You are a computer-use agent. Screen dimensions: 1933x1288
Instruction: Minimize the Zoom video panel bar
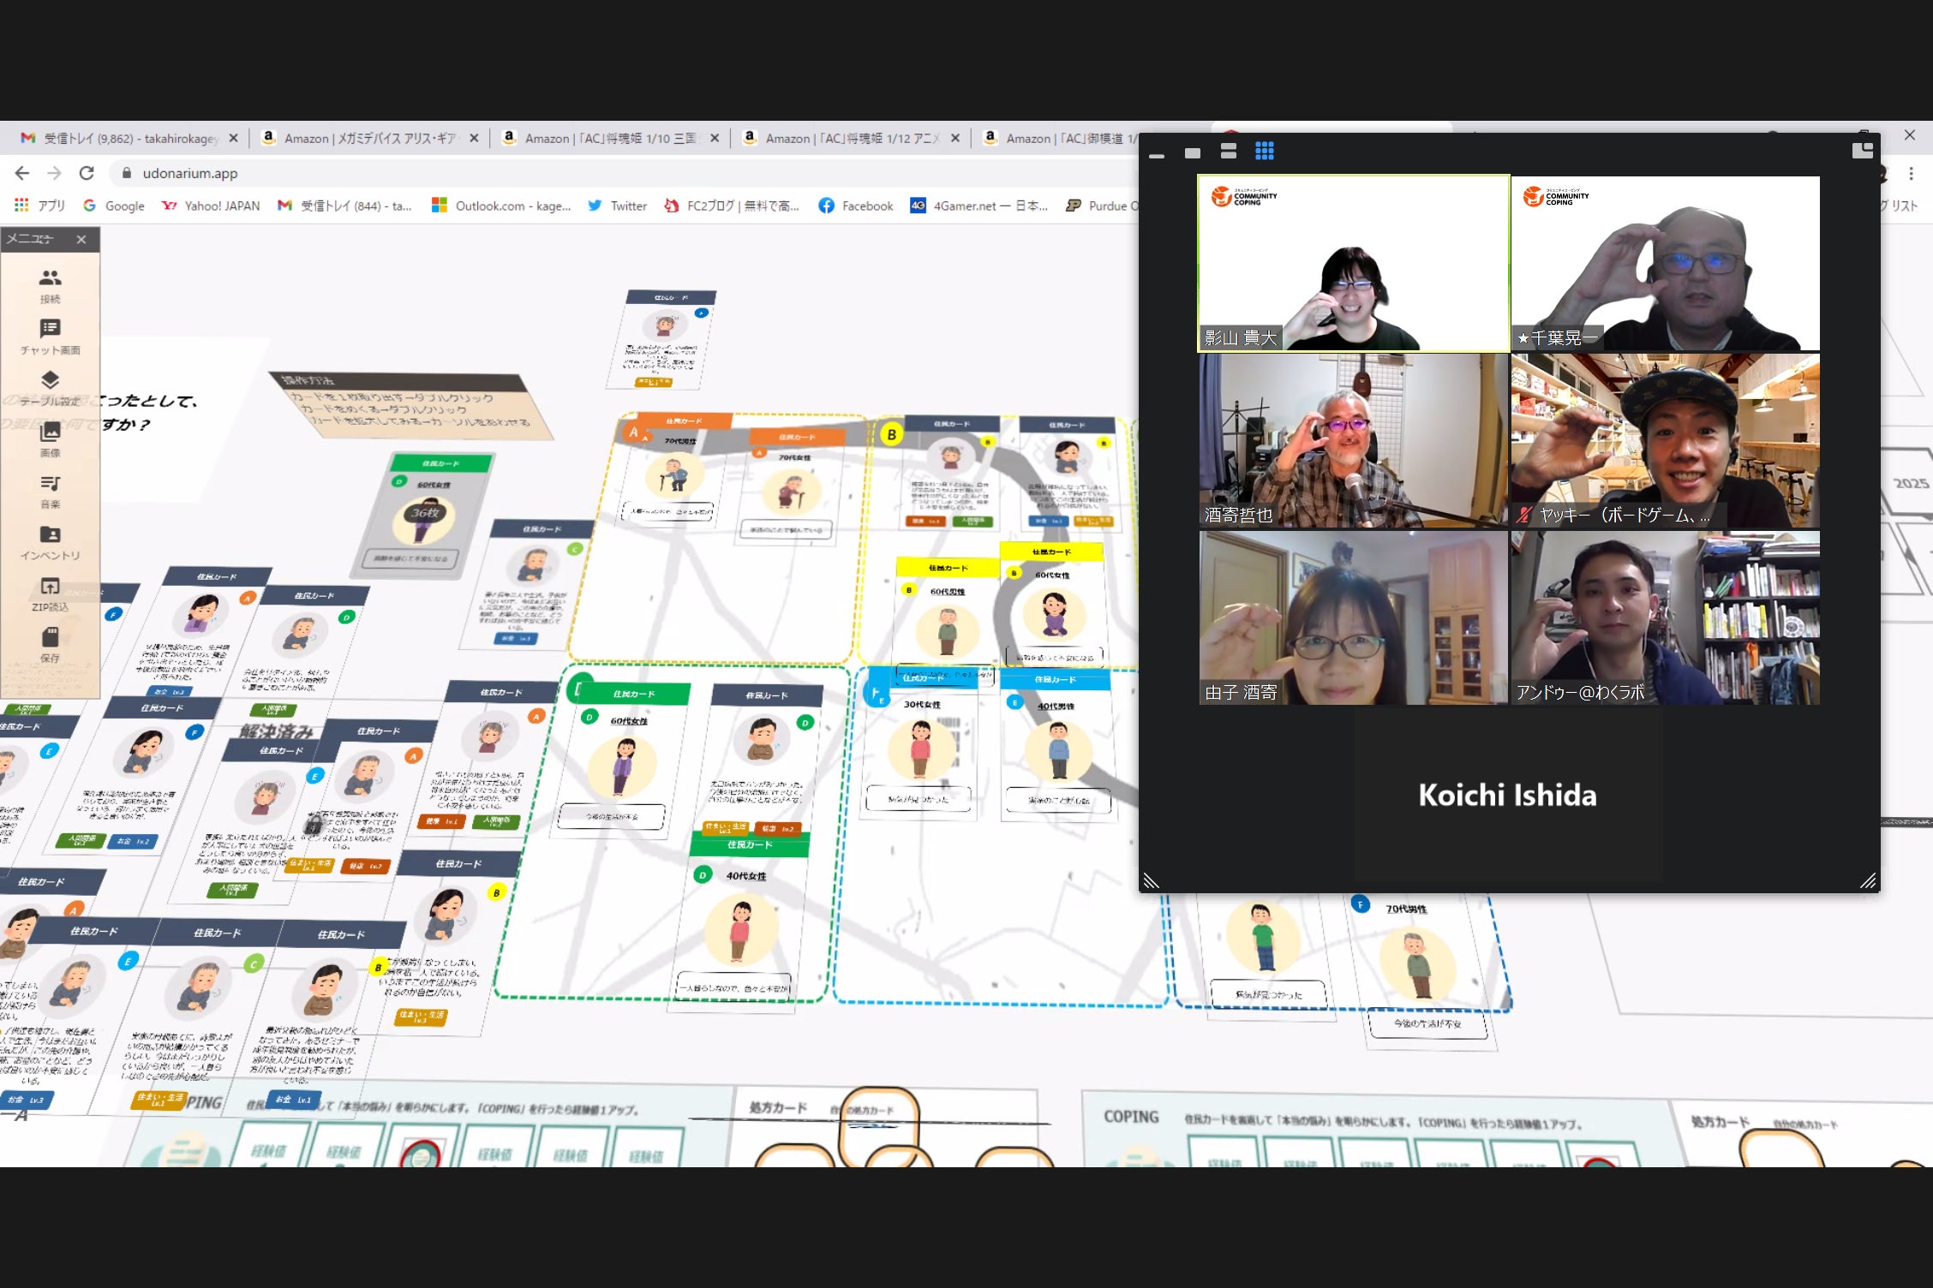click(1156, 155)
